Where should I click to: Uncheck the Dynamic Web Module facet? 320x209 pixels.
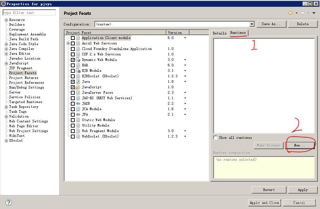click(73, 60)
